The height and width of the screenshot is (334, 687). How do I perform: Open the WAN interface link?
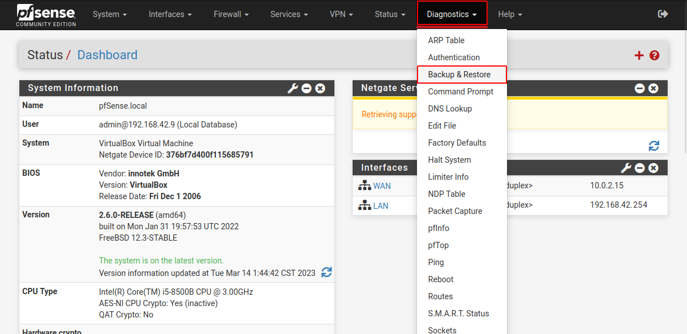tap(382, 185)
